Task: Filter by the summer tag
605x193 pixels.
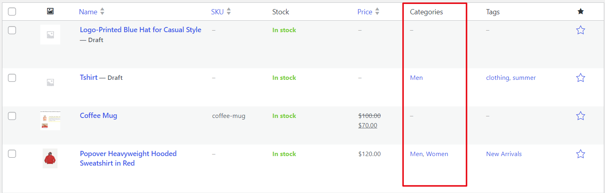Action: pos(524,78)
